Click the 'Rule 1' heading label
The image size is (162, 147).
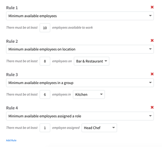pyautogui.click(x=12, y=8)
